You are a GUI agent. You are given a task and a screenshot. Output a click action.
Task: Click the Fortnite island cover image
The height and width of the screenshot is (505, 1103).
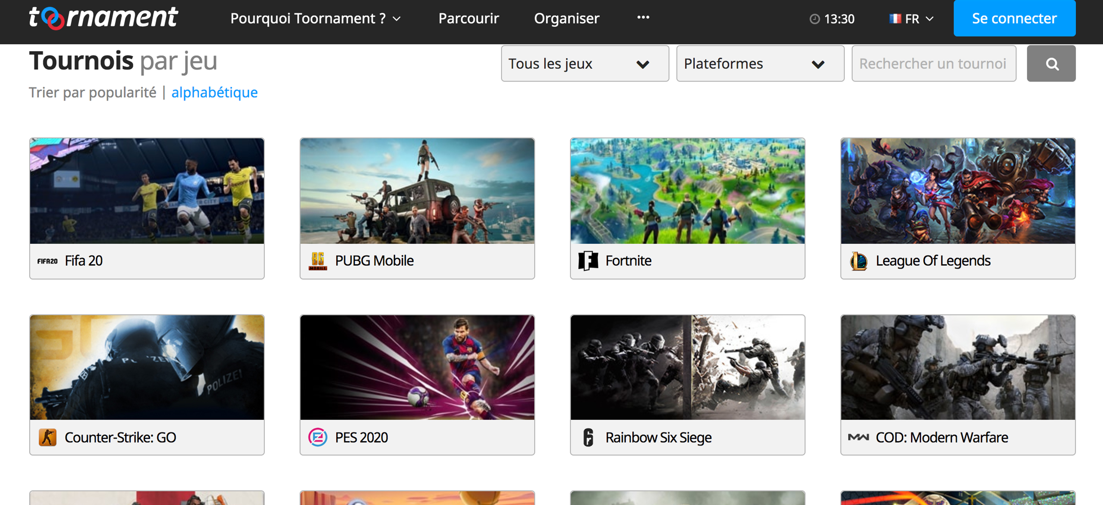pyautogui.click(x=687, y=191)
